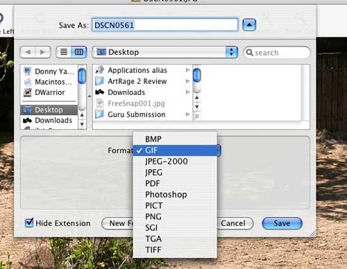The height and width of the screenshot is (269, 347).
Task: Click the Save As filename field
Action: 165,25
